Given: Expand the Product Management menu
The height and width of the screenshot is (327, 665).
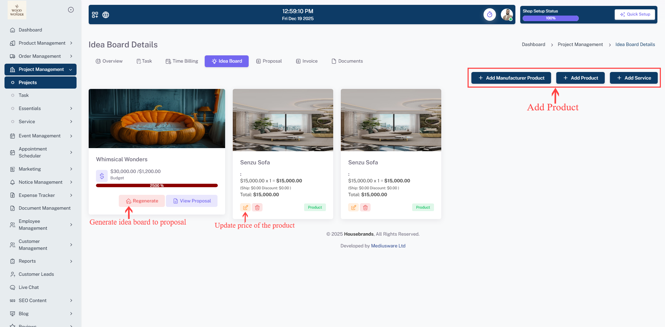Looking at the screenshot, I should tap(42, 43).
